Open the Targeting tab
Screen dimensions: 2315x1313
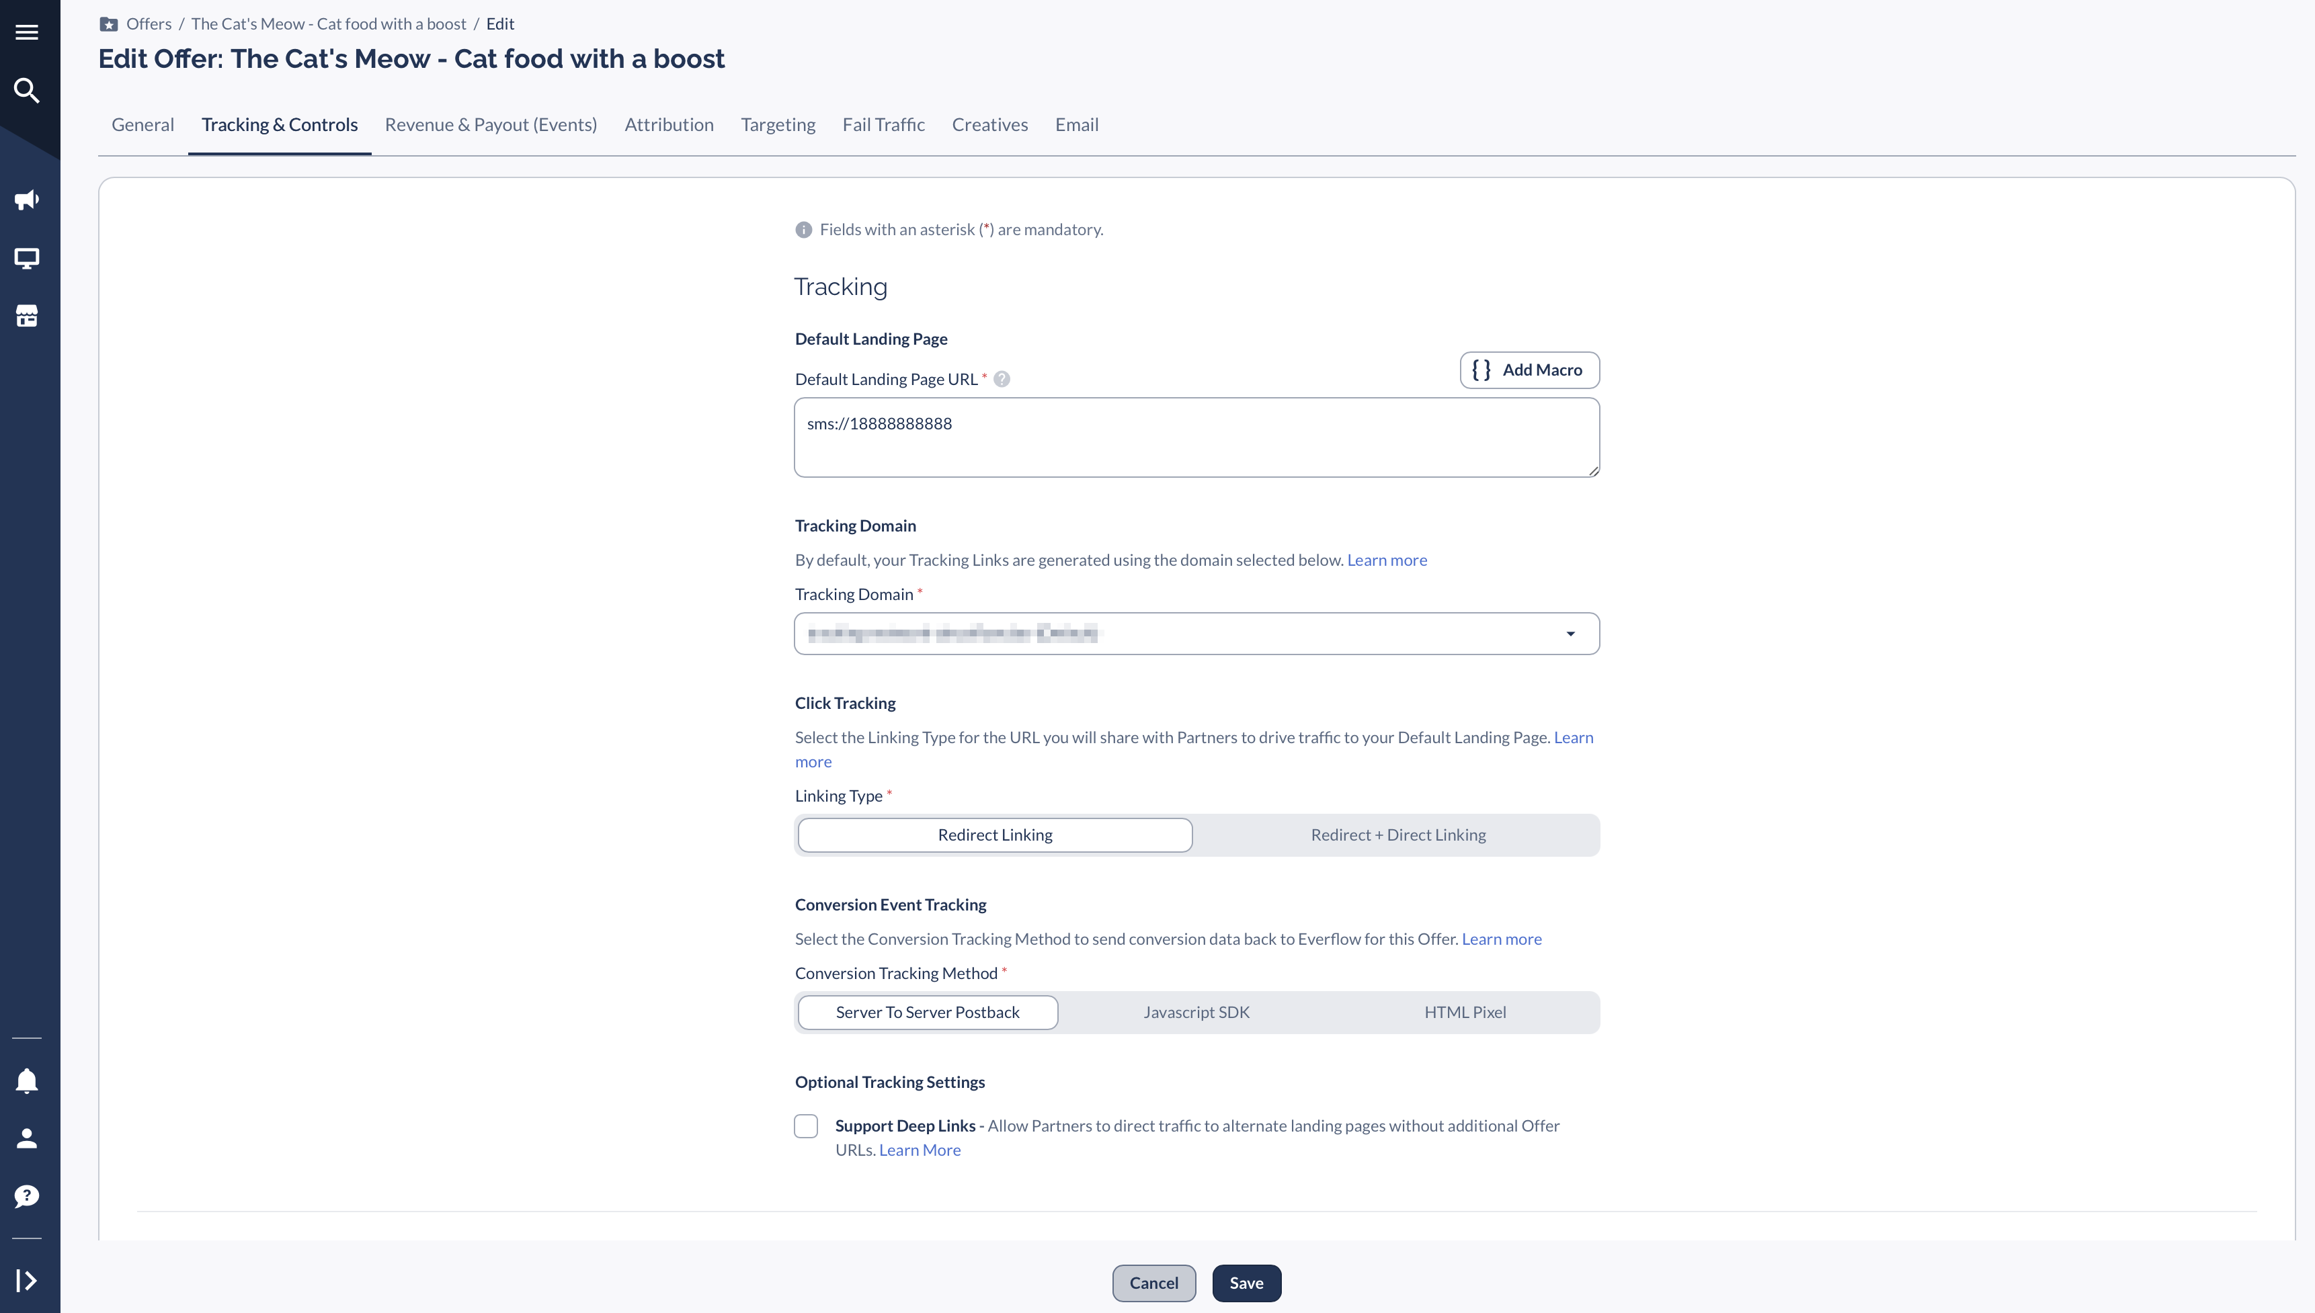coord(778,124)
